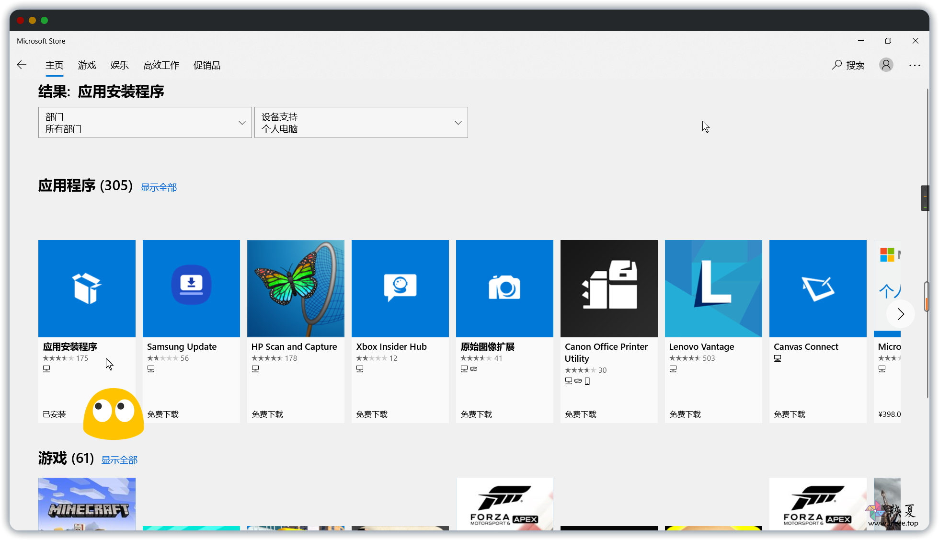Click 已安装 under 应用安装程序
Image resolution: width=939 pixels, height=540 pixels.
[54, 414]
